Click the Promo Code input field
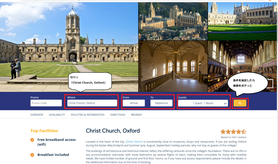 click(x=46, y=103)
